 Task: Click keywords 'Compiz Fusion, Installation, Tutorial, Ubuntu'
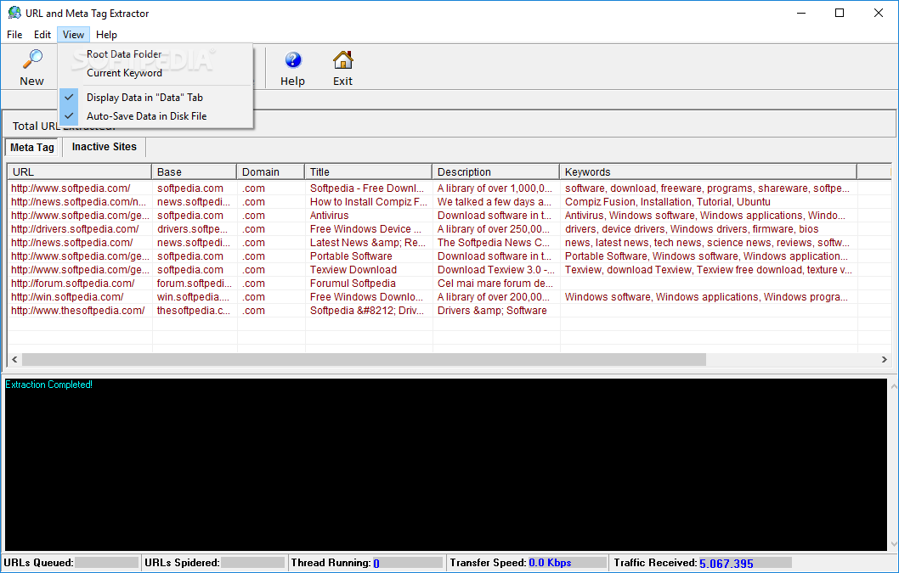[x=667, y=202]
